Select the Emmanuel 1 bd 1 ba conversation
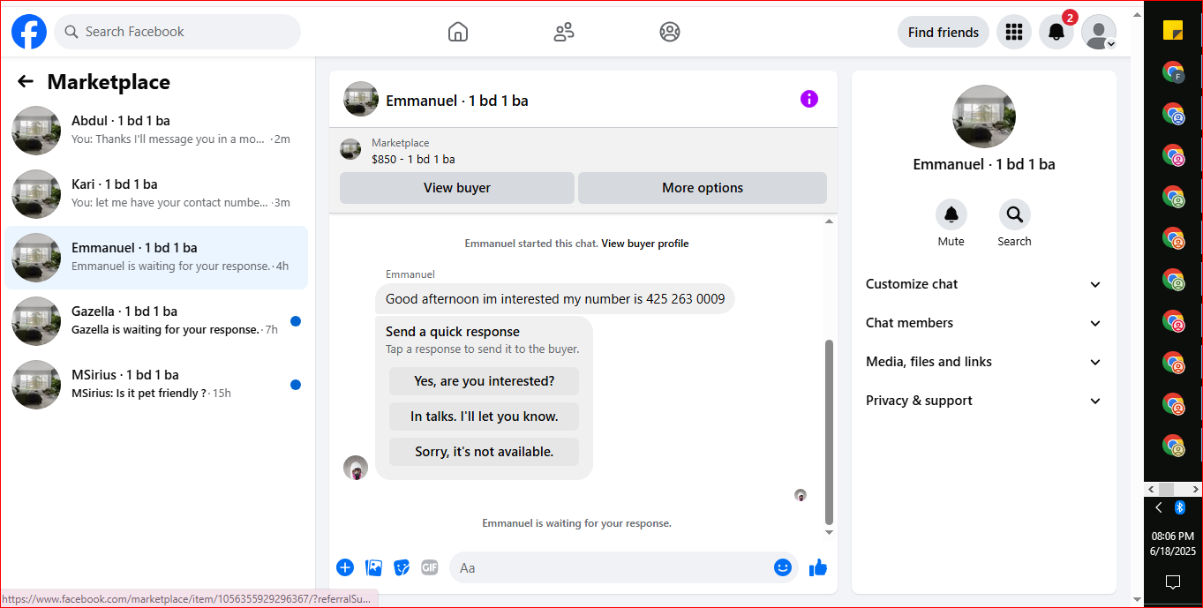The image size is (1203, 608). click(x=157, y=258)
